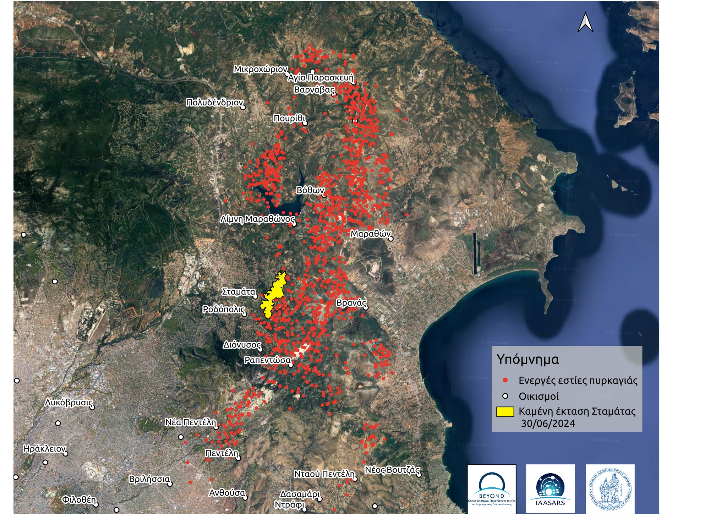Viewport: 727px width, 514px height.
Task: Click the IAASARS logo
Action: tap(550, 489)
